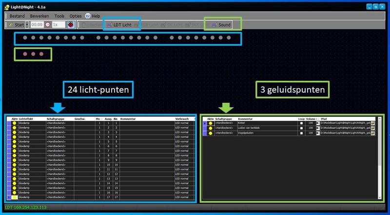390x215 pixels.
Task: Play the Luiden van kerkklok sound
Action: 318,128
